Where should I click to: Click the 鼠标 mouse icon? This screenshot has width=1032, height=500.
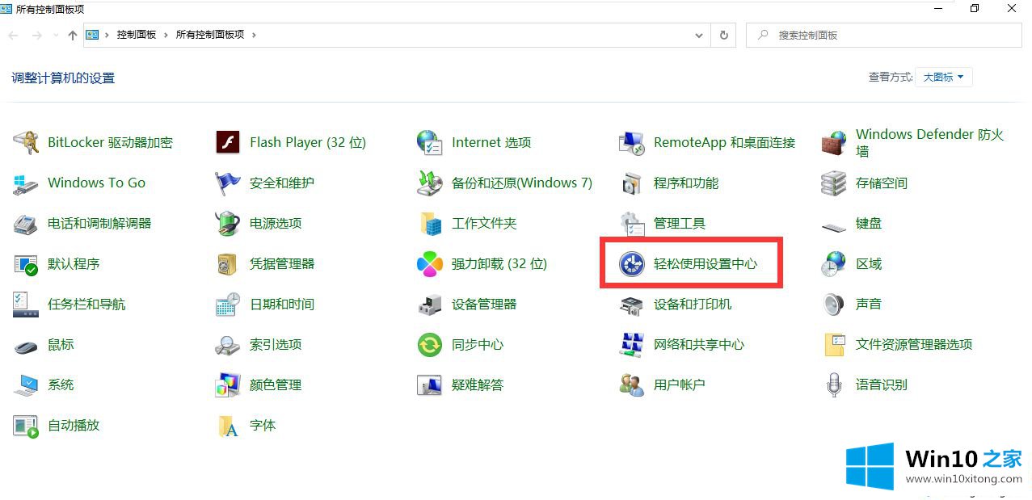pyautogui.click(x=26, y=347)
